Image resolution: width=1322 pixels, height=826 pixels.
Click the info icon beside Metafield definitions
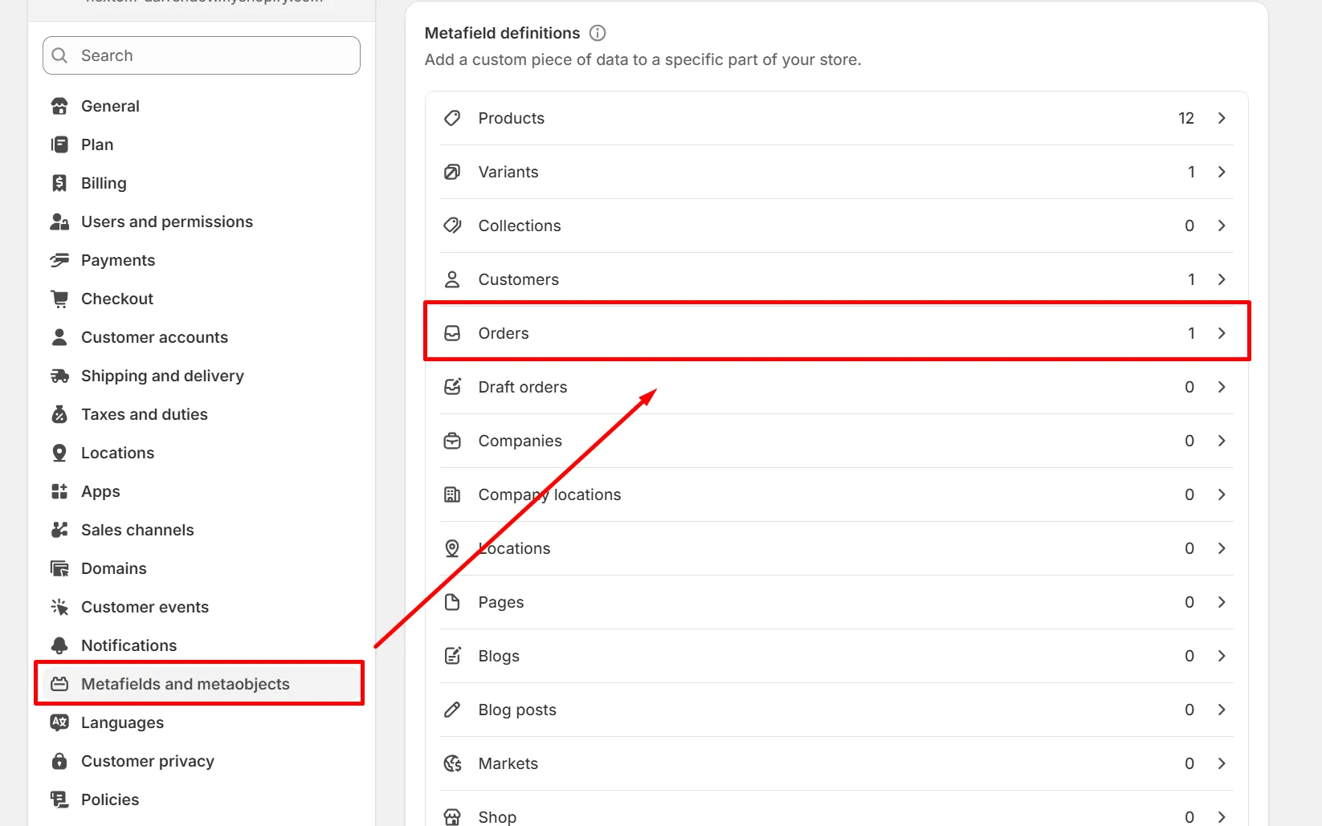pyautogui.click(x=598, y=33)
